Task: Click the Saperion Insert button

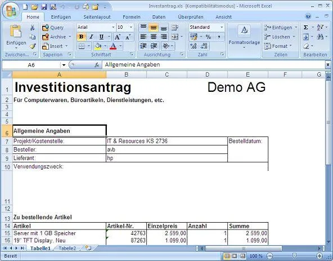Action: click(55, 46)
